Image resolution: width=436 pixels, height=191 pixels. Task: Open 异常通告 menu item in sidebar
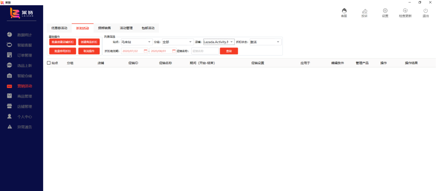coord(25,127)
